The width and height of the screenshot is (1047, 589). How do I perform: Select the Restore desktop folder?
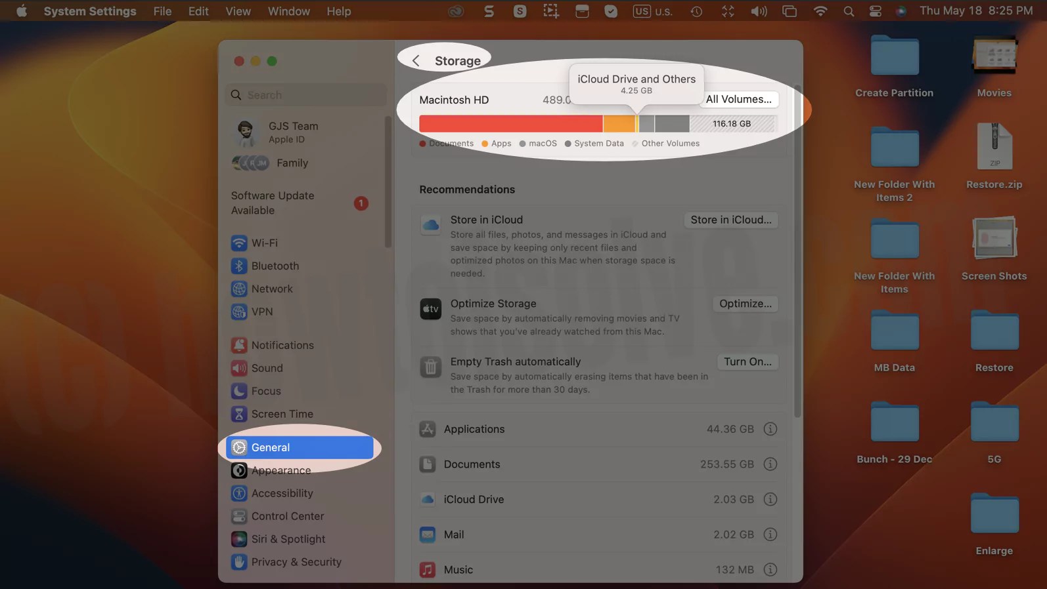(x=994, y=341)
